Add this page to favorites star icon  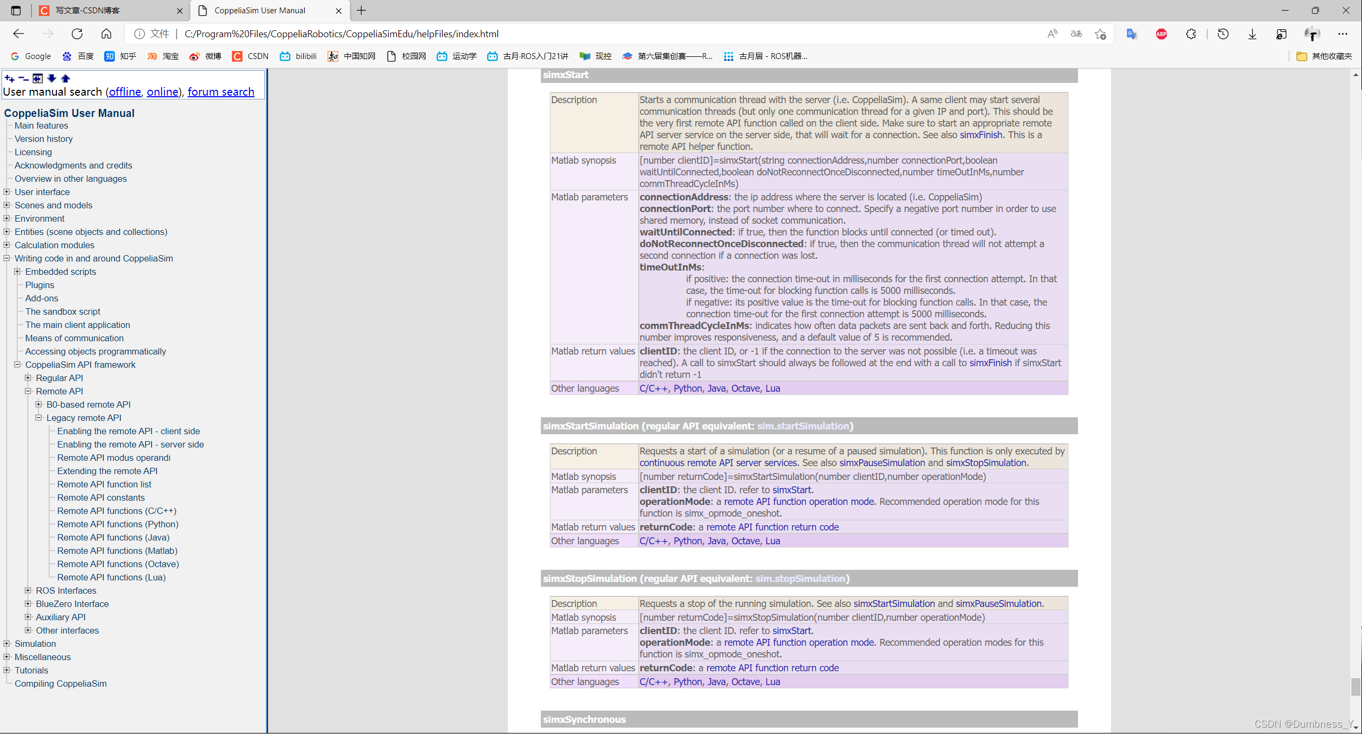pyautogui.click(x=1100, y=34)
